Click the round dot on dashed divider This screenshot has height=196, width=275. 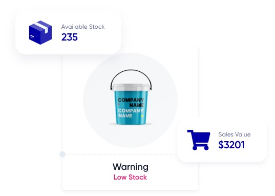coord(62,154)
